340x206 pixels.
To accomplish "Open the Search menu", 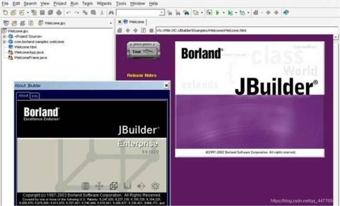I will click(x=30, y=4).
